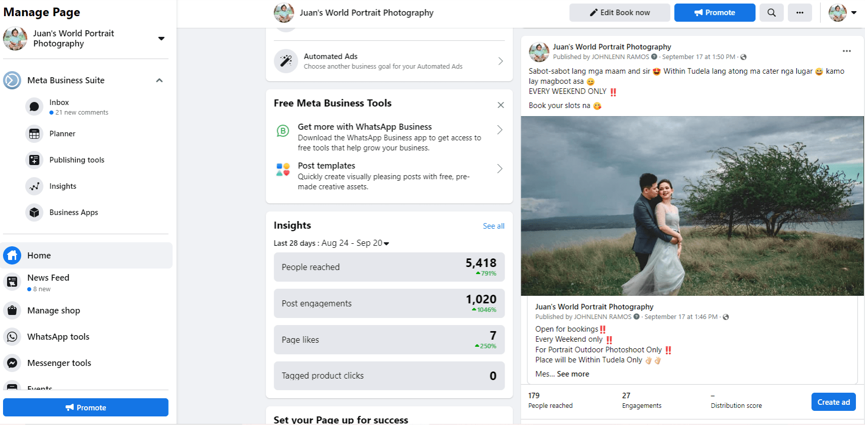The width and height of the screenshot is (865, 425).
Task: Click the search magnifier icon
Action: click(x=771, y=13)
